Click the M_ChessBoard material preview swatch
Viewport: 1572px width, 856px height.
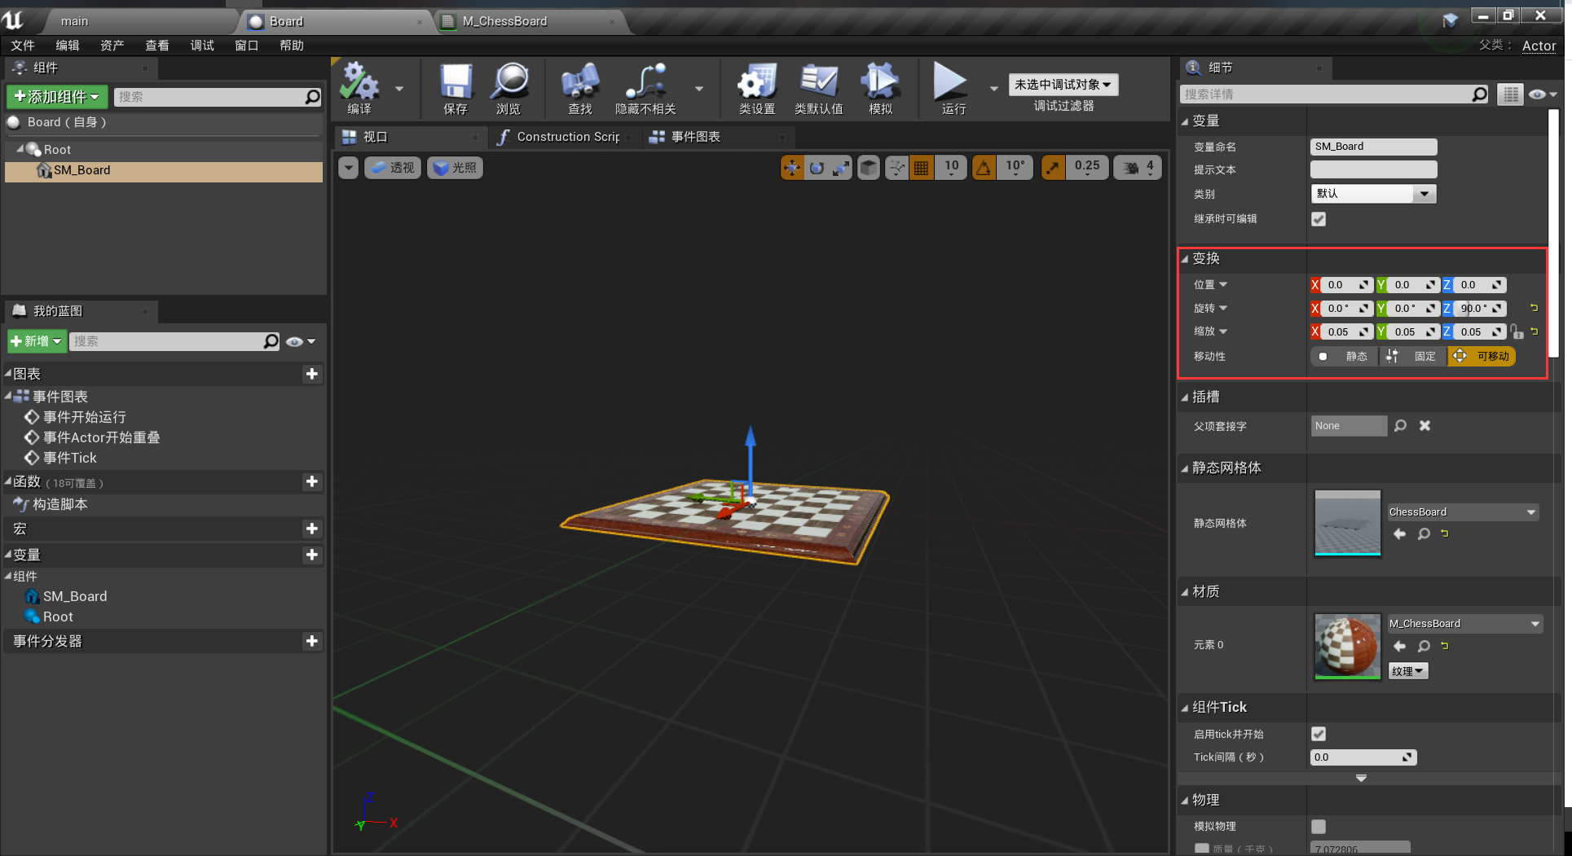(x=1347, y=646)
